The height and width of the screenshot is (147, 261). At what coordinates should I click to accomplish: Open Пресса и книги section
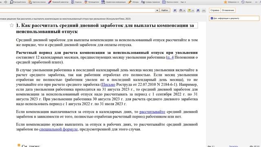coord(170,2)
